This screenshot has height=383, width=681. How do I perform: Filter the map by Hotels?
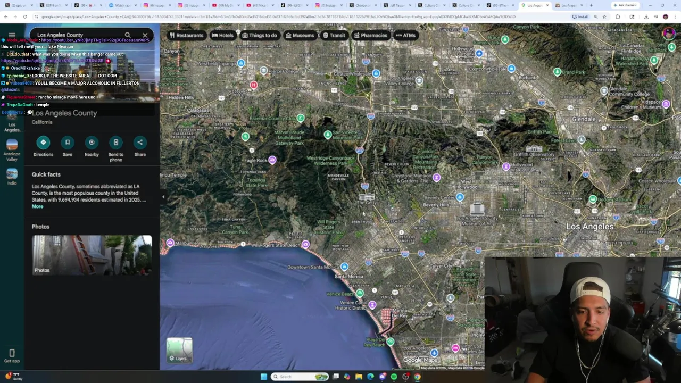tap(222, 35)
